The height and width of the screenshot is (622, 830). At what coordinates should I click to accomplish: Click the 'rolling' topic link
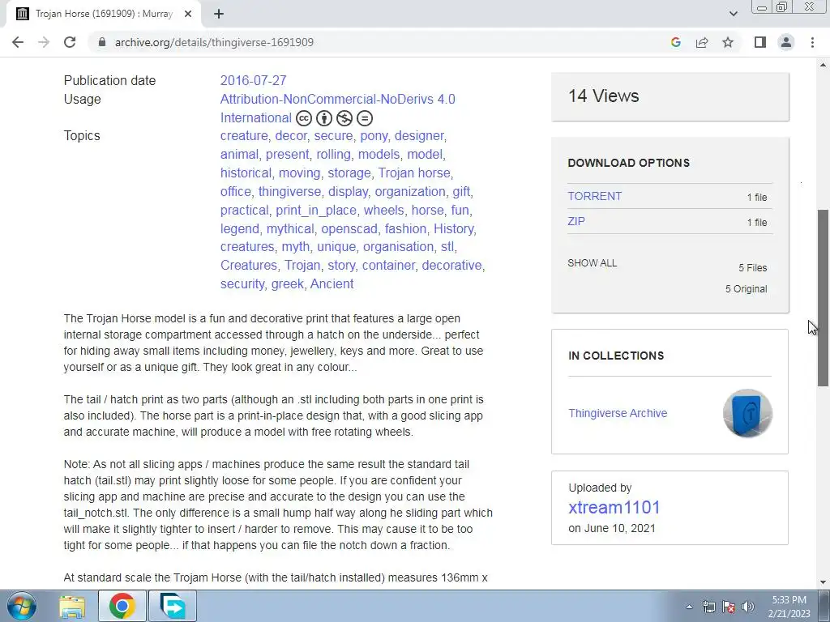click(333, 155)
